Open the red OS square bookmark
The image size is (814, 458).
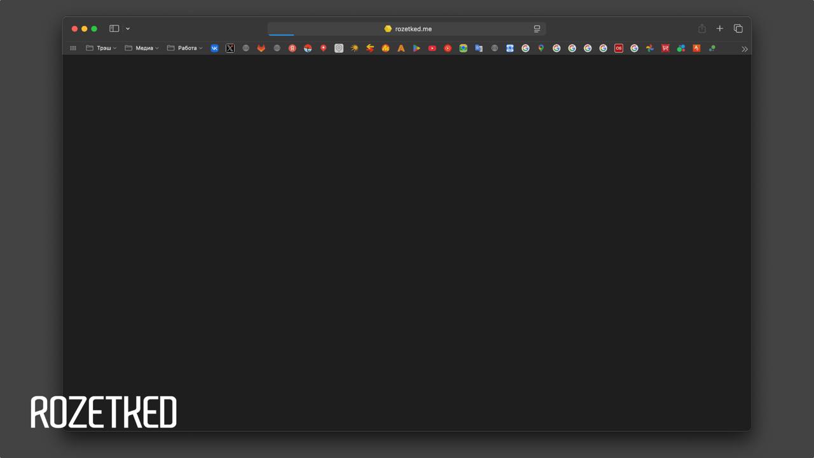619,48
